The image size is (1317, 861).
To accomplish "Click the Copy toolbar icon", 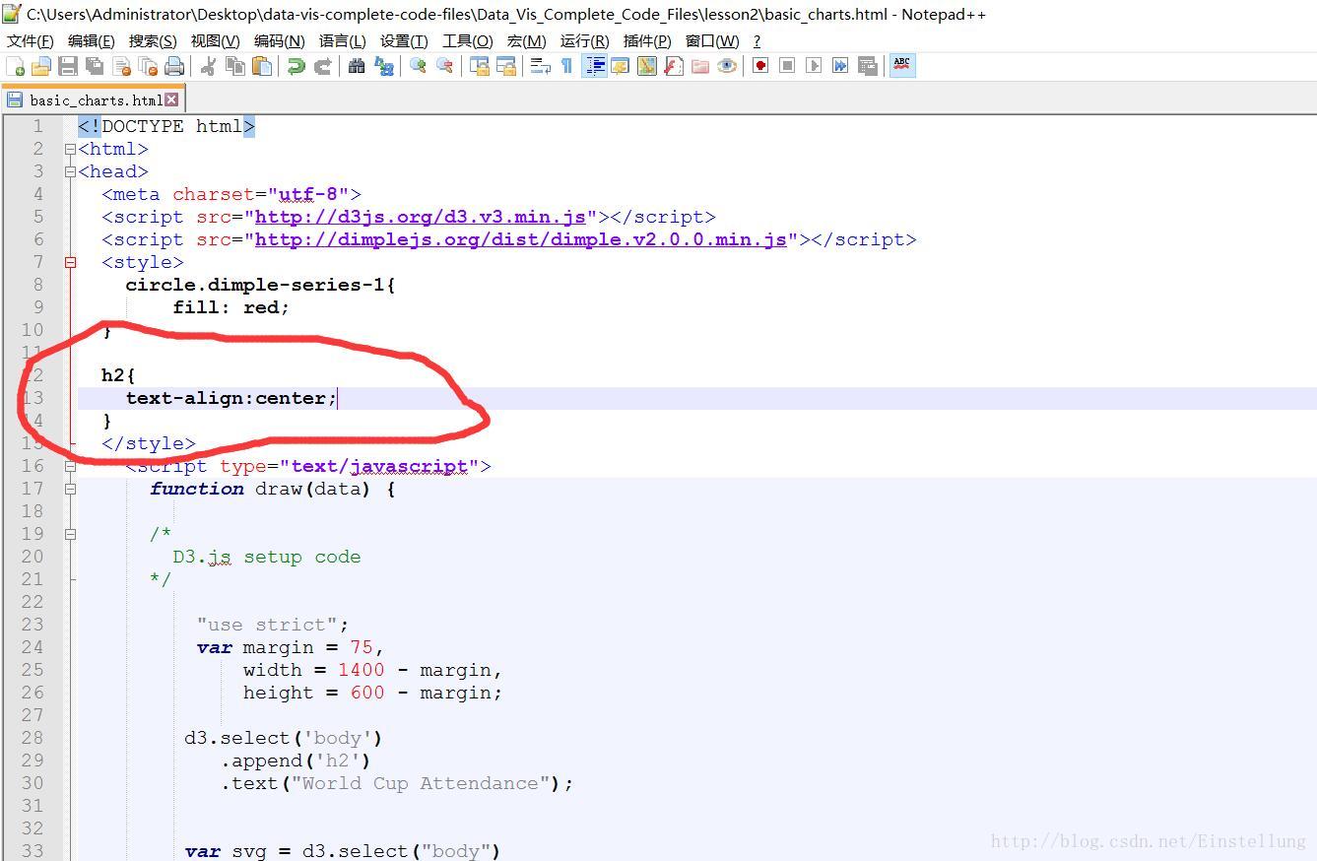I will pos(235,66).
